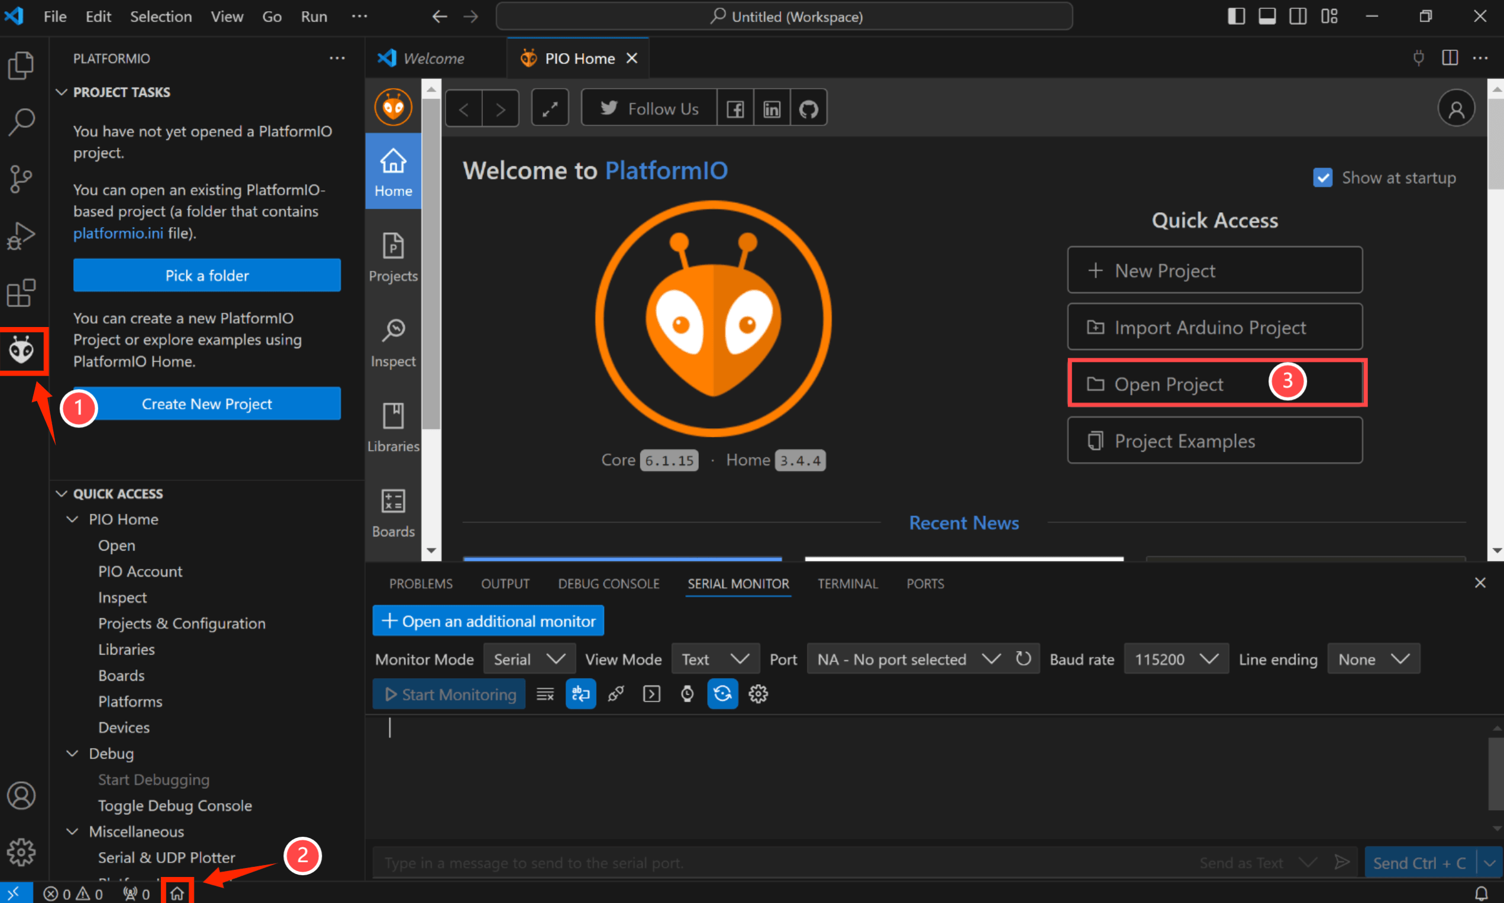
Task: Open the Selection menu
Action: (x=161, y=17)
